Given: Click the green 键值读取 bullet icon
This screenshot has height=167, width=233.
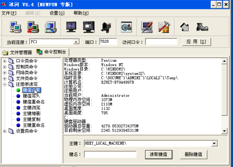Looking at the screenshot, I should click(18, 90).
